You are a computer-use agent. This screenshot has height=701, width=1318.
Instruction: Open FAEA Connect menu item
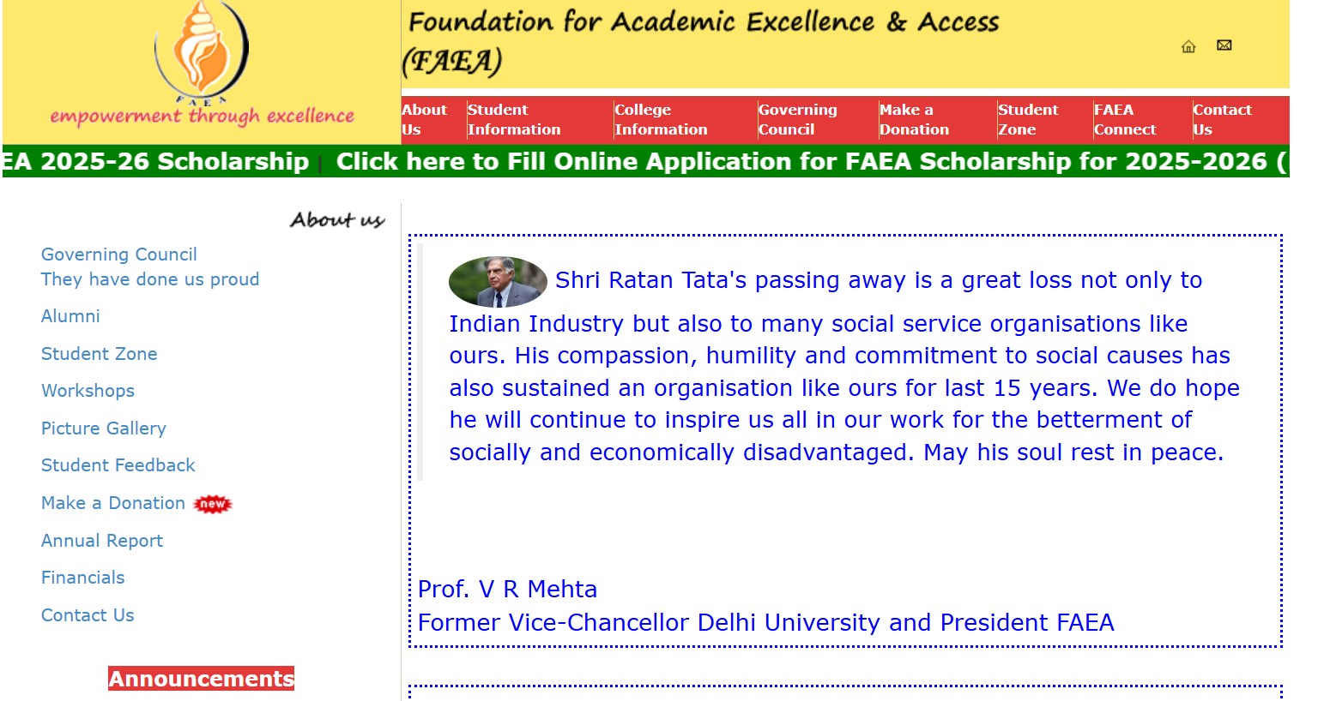pos(1125,120)
